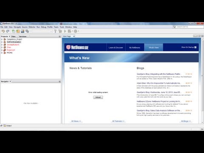Minimize the Navigator panel
204x153 pixels.
(59, 82)
